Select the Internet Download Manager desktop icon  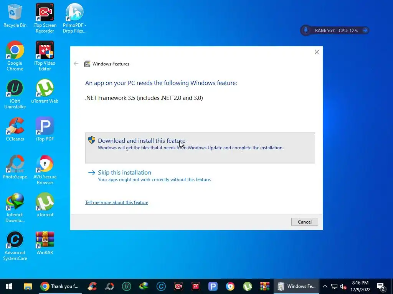(x=15, y=208)
